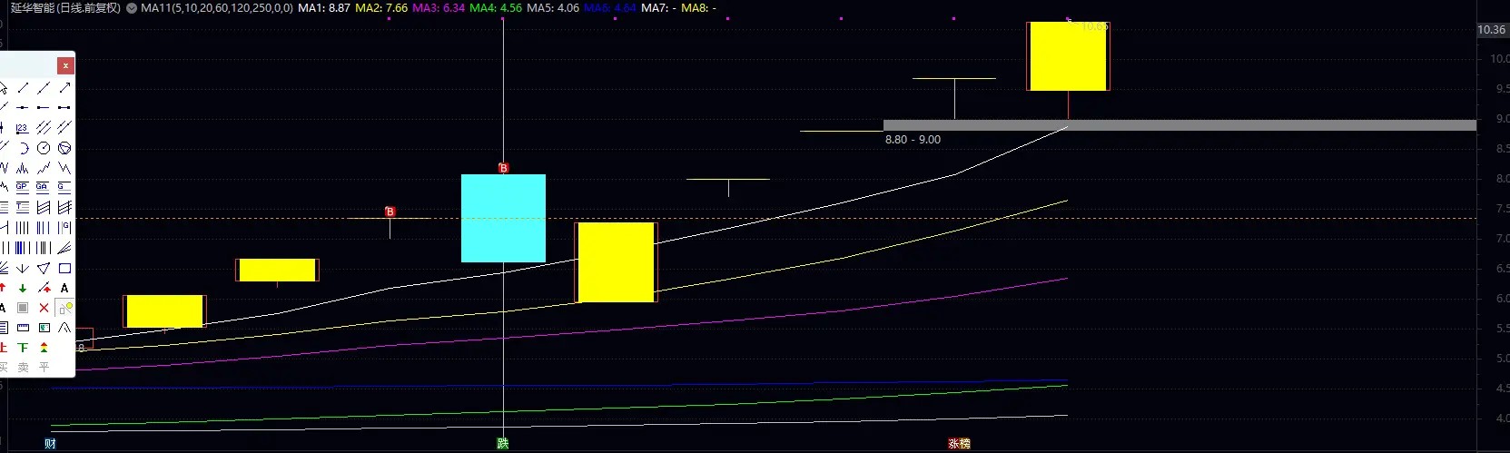Choose the green down arrow marker tool
1510x453 pixels.
coord(23,288)
